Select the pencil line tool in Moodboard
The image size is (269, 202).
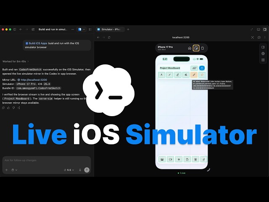click(x=169, y=75)
